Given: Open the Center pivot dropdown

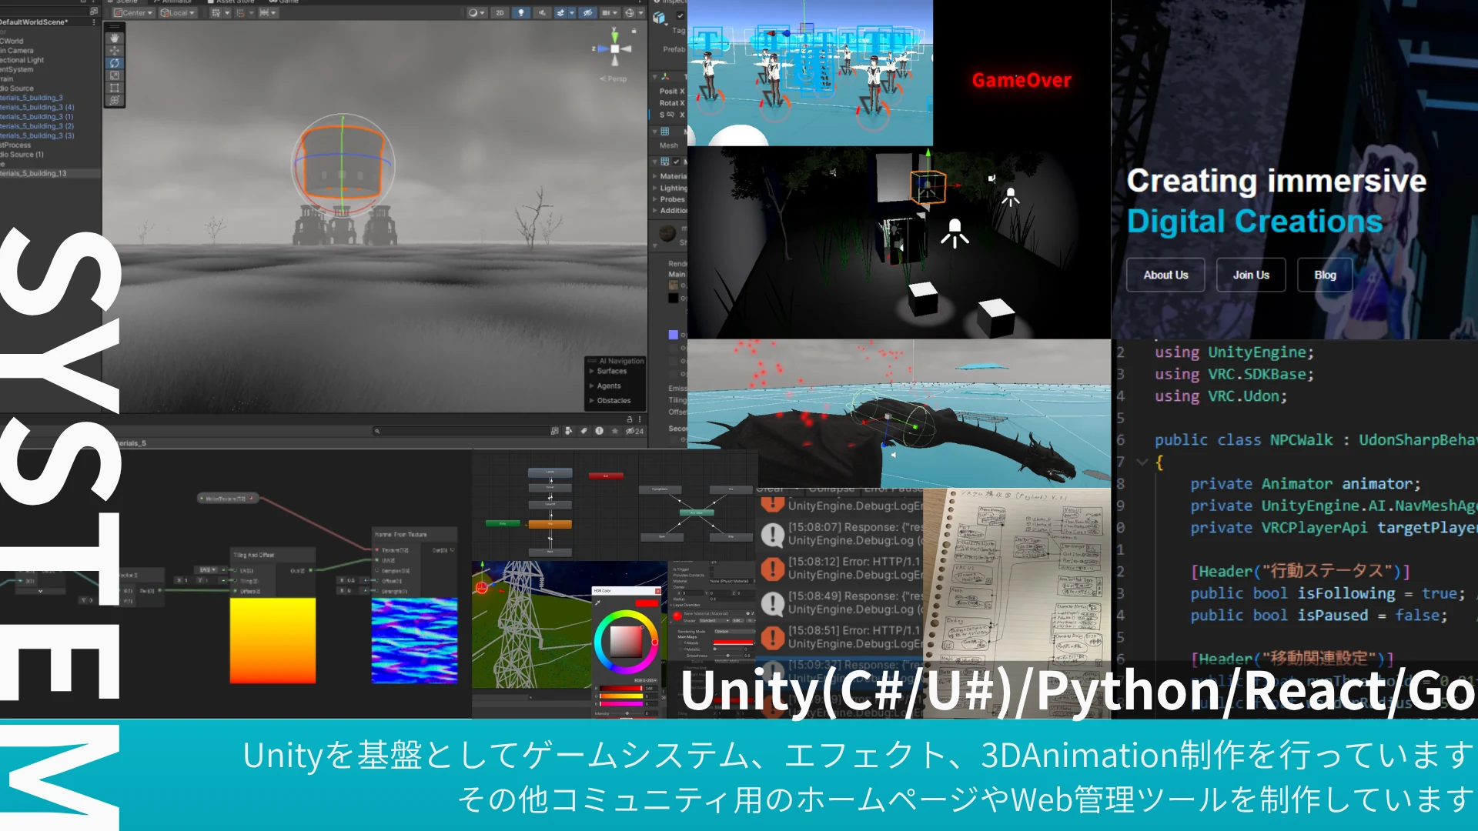Looking at the screenshot, I should (x=133, y=12).
